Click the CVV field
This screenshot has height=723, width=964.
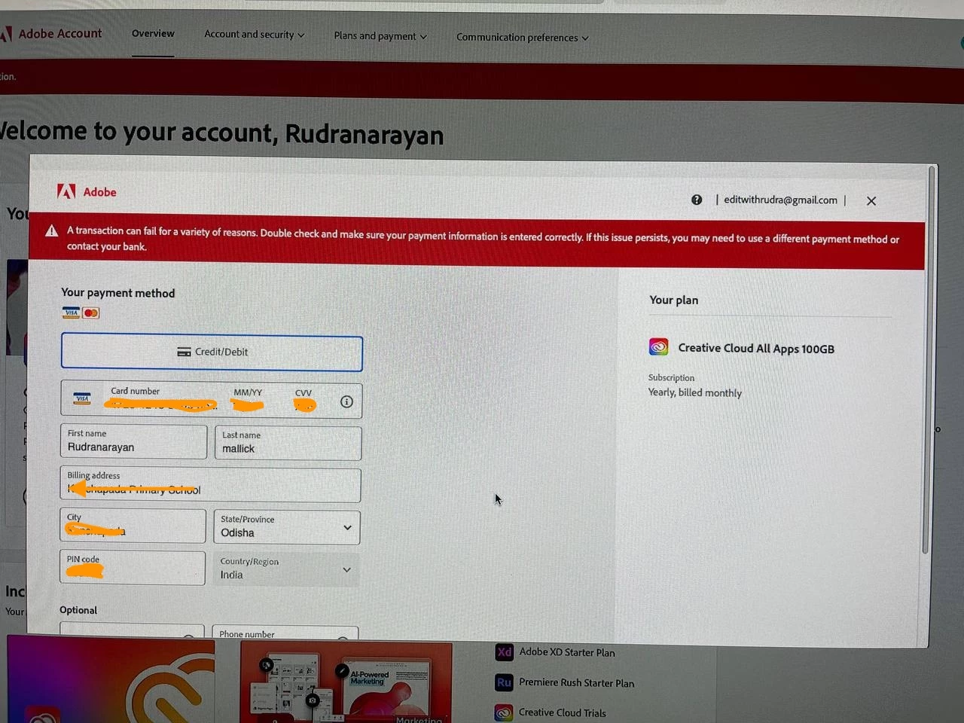point(304,400)
